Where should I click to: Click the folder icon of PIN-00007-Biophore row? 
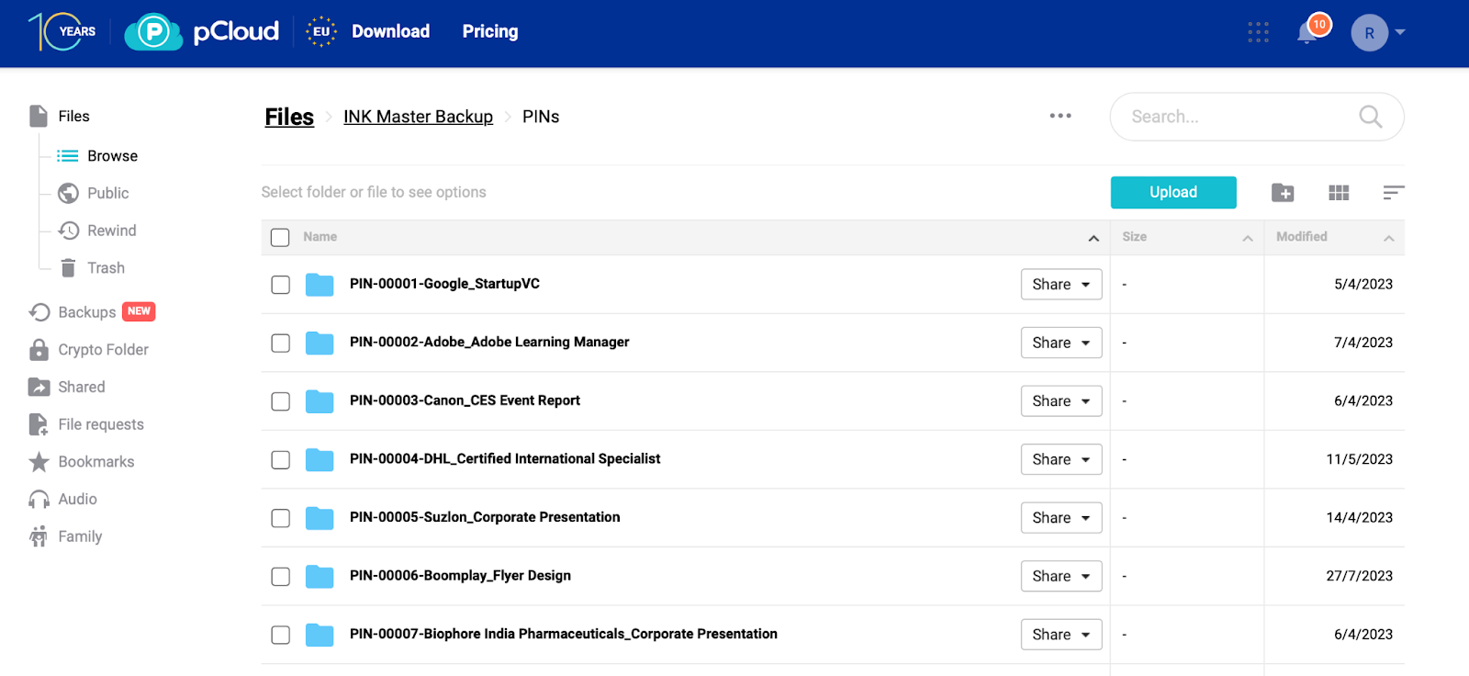coord(320,635)
